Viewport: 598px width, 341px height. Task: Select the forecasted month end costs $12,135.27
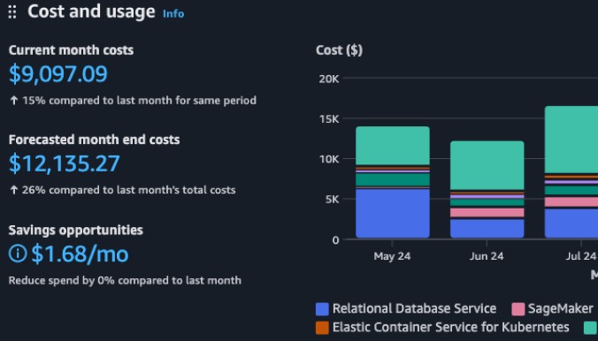(65, 163)
